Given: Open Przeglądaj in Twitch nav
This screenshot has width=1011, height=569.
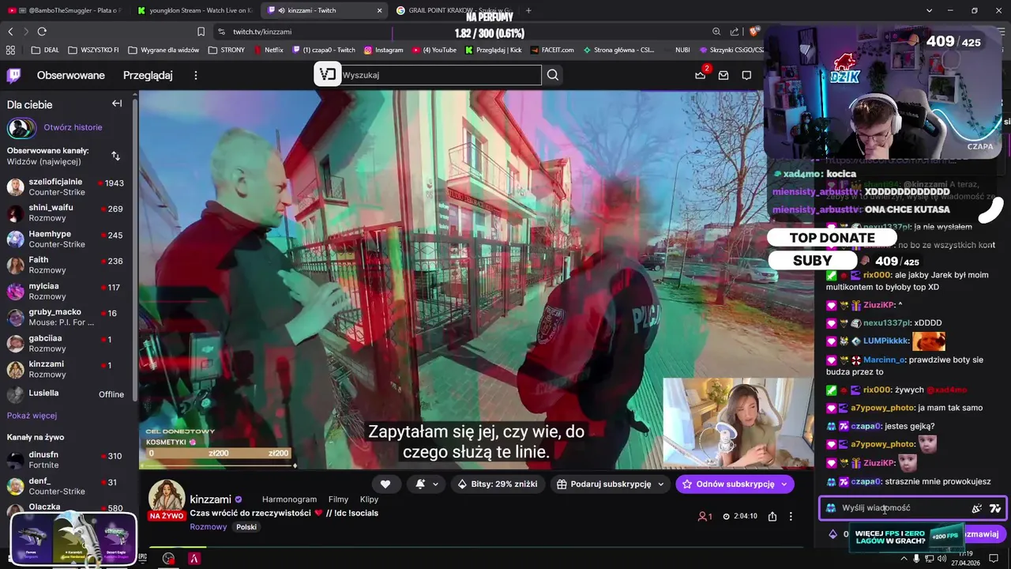Looking at the screenshot, I should [148, 76].
